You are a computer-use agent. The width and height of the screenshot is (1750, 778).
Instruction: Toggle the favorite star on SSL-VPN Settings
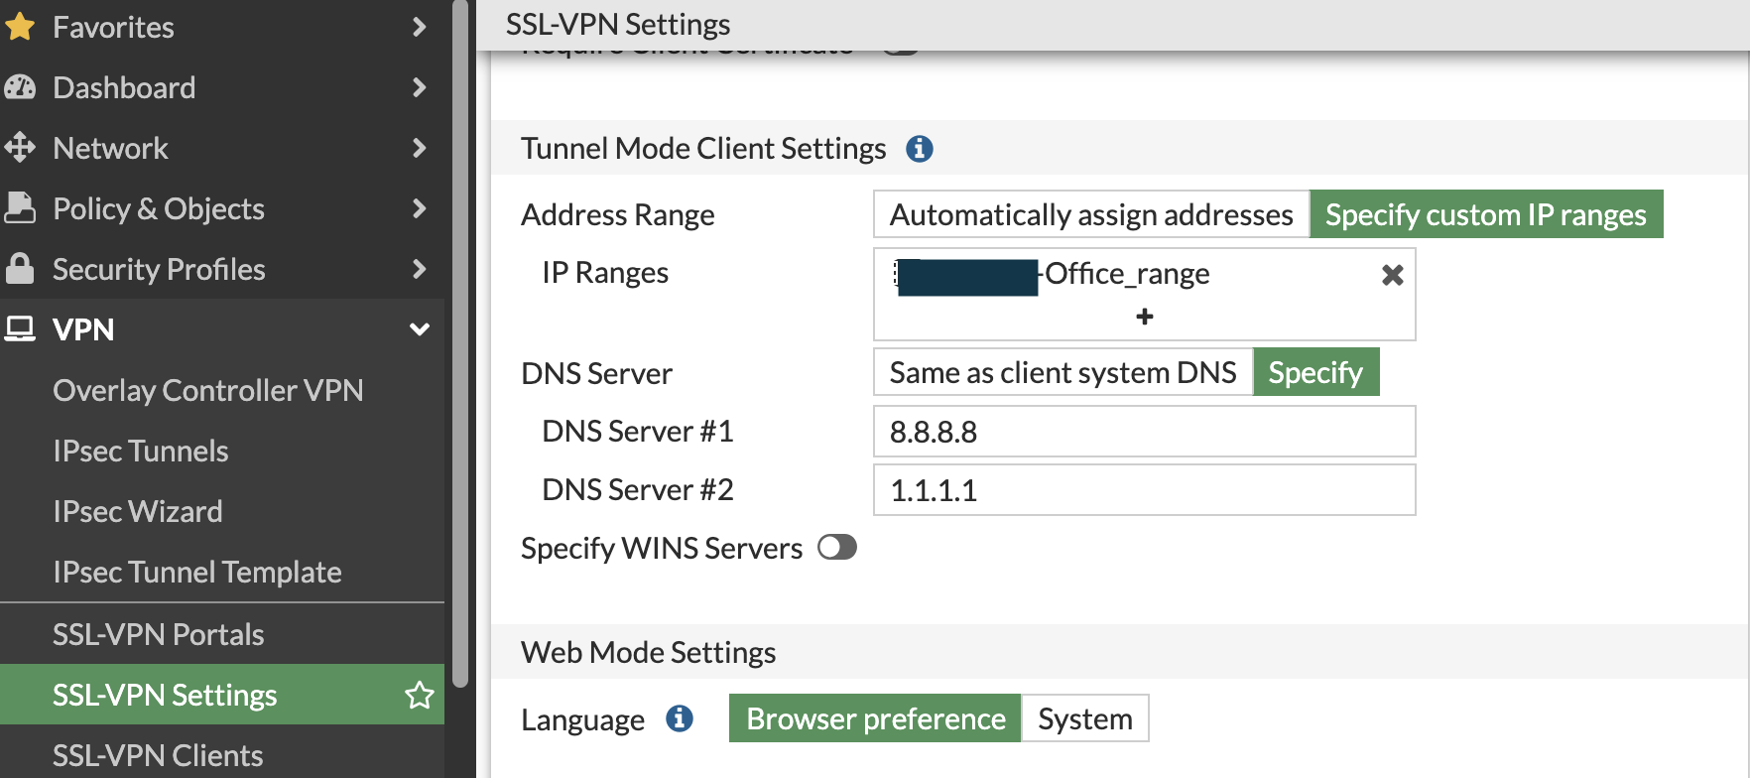(419, 695)
